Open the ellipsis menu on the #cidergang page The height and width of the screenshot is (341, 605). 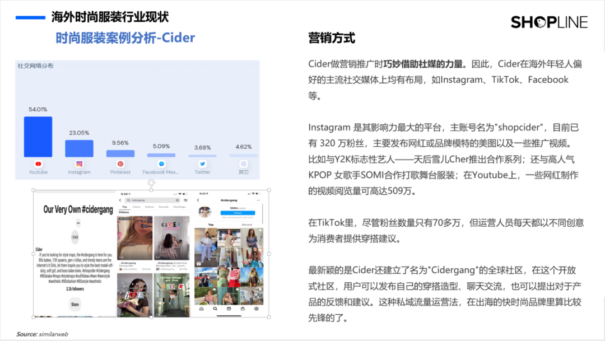point(258,200)
